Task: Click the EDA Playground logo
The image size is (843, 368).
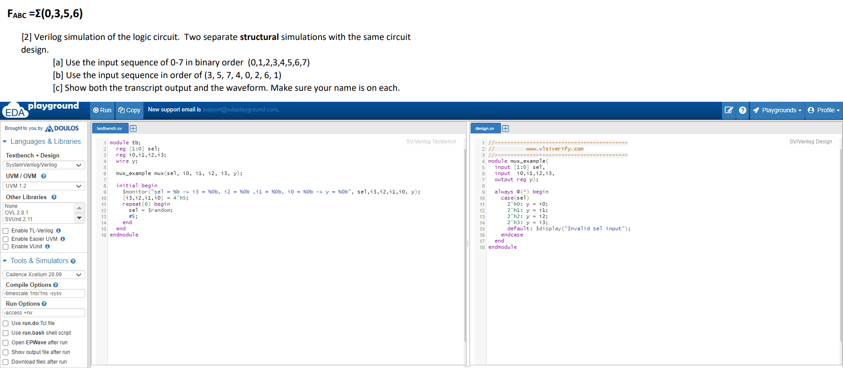Action: pos(41,110)
